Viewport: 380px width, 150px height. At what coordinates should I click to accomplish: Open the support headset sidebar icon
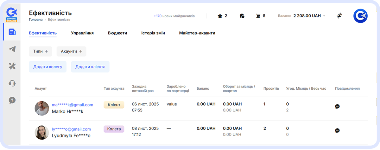[x=12, y=83]
